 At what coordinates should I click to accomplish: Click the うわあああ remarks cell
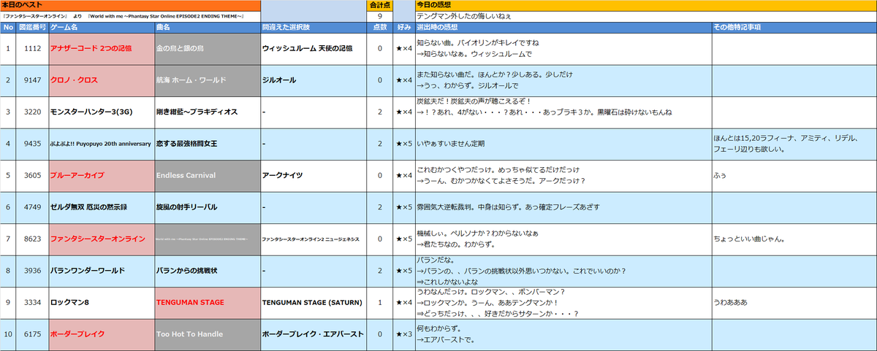[794, 302]
